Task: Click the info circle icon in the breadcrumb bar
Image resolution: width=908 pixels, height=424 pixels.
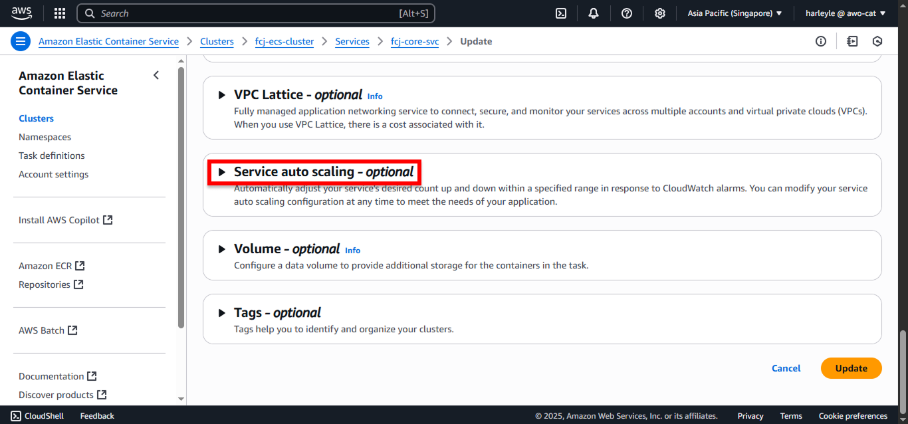Action: [821, 41]
